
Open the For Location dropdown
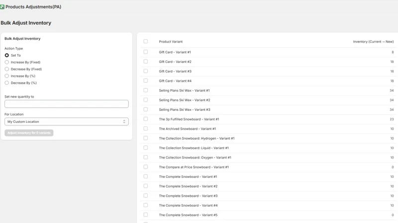coord(67,121)
